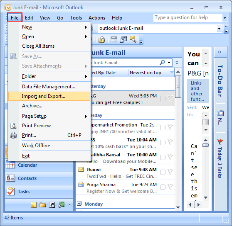Click the message list scrollbar thumb
Viewport: 232px width, 226px height.
178,87
